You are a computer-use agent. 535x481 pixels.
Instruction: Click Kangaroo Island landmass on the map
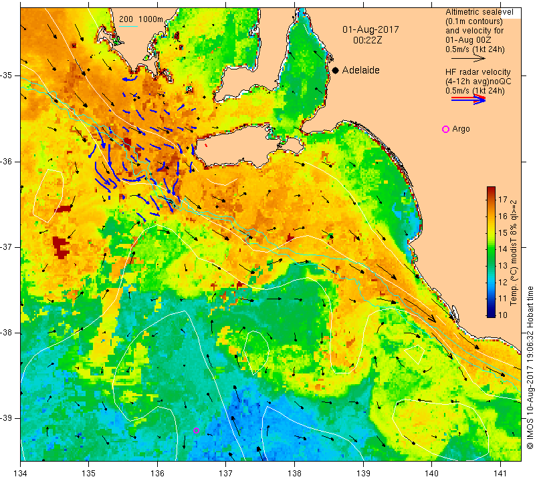click(239, 146)
